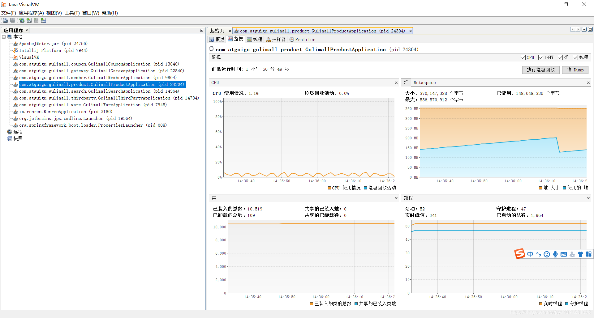Click the Sogou input method logo
594x318 pixels.
click(x=520, y=254)
